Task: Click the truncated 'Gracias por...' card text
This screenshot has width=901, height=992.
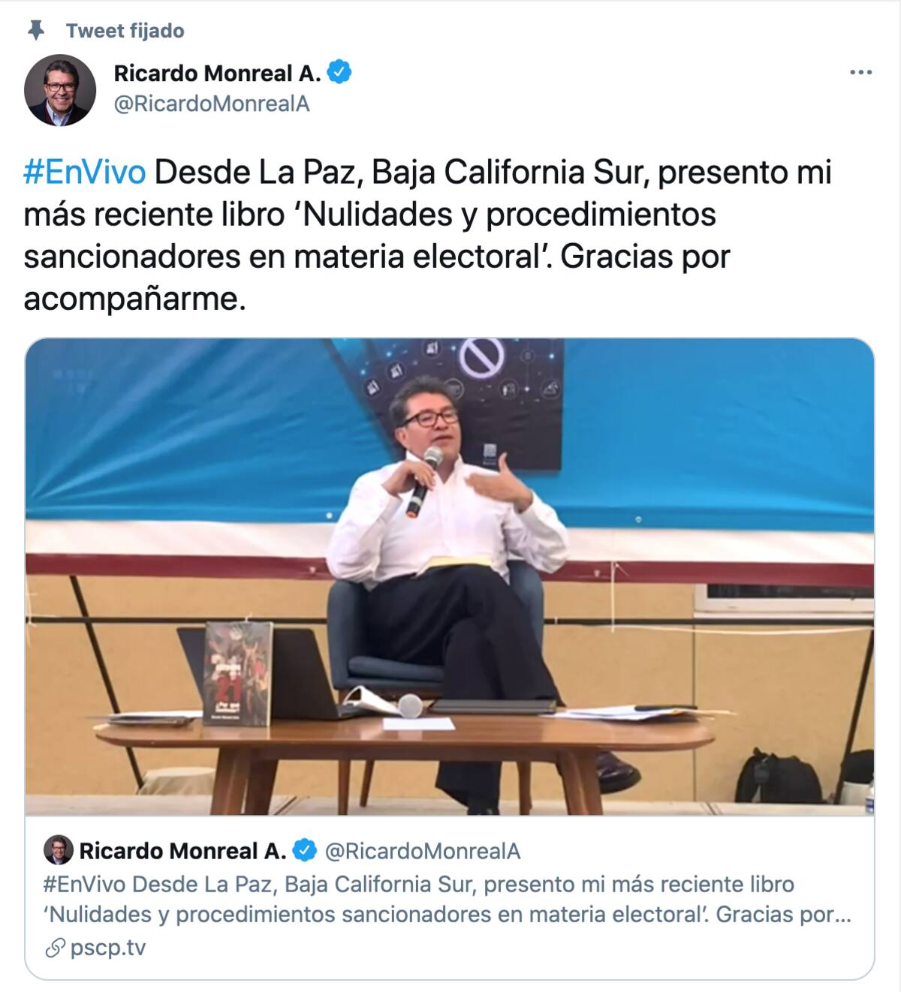Action: point(784,915)
